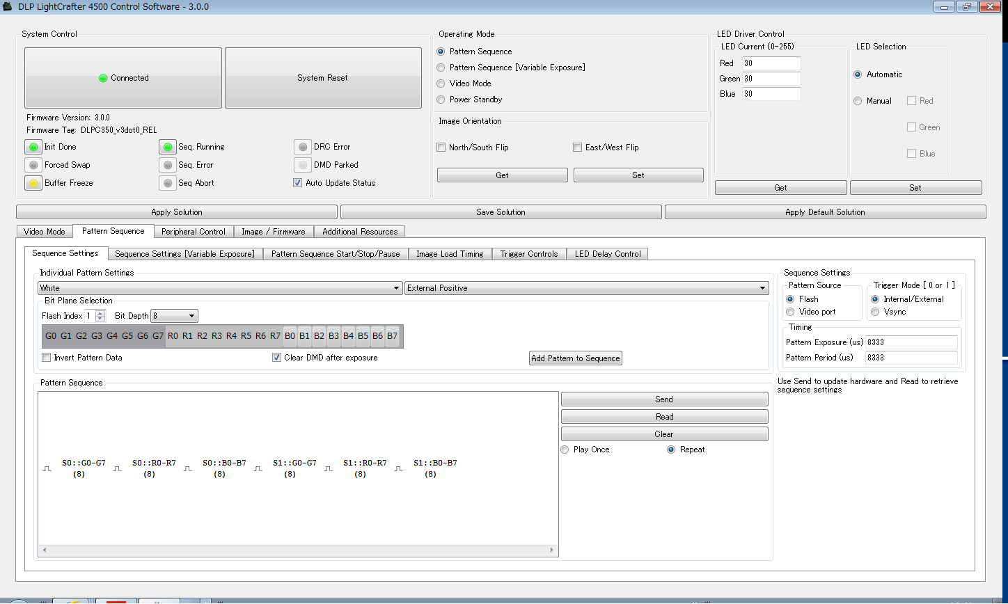Select bit plane B3
The image size is (1008, 604).
(333, 336)
